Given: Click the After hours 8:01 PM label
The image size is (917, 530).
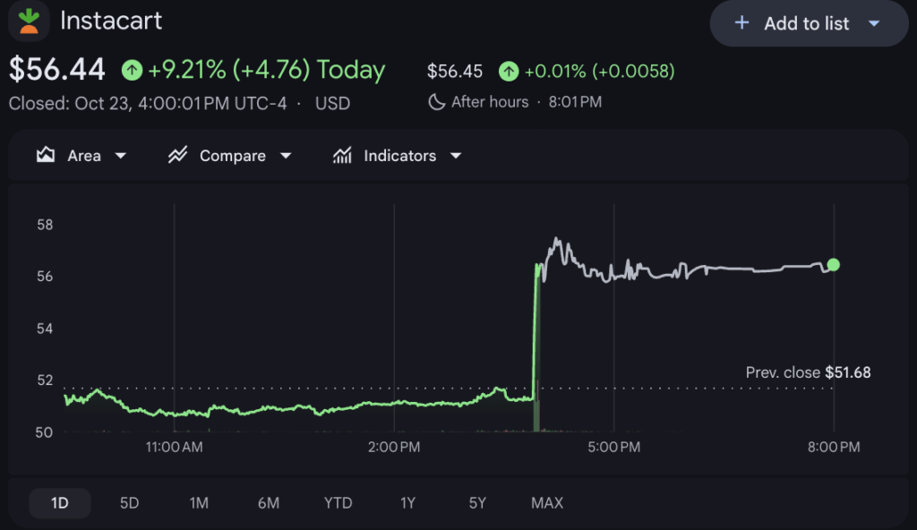Looking at the screenshot, I should coord(527,102).
